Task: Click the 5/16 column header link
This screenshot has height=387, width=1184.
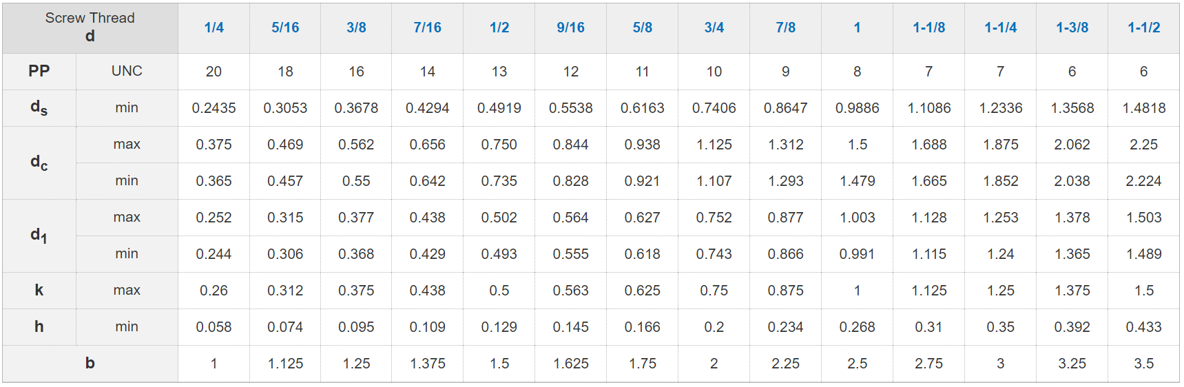Action: click(x=285, y=28)
